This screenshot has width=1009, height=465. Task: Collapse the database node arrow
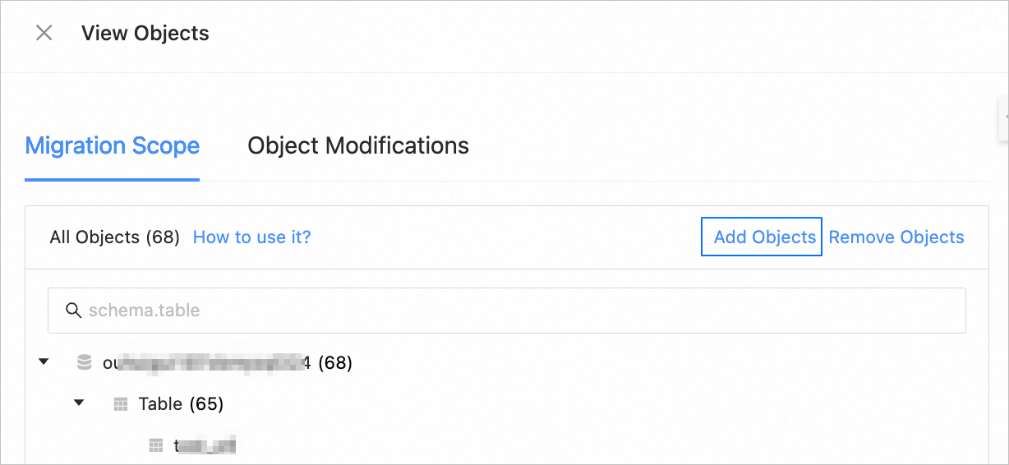point(44,361)
